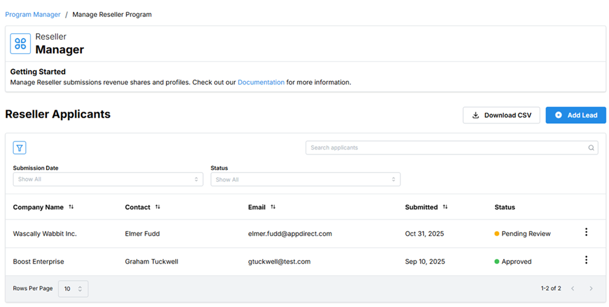This screenshot has width=609, height=307.
Task: Select the elmer.fudd@appdirect.com email cell
Action: (290, 233)
